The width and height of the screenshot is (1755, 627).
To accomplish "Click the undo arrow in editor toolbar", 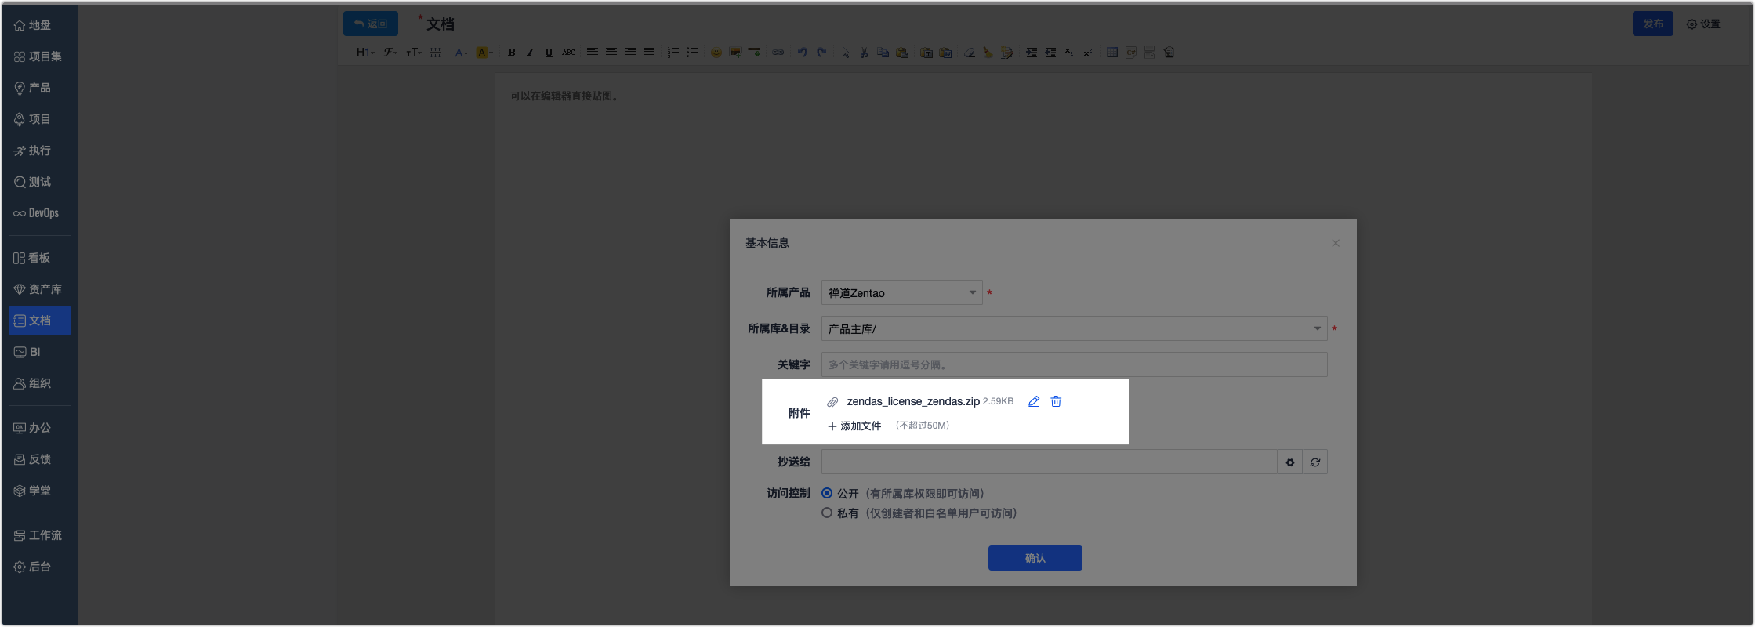I will (802, 53).
